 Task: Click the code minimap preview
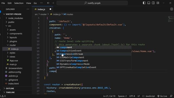tap(171, 19)
